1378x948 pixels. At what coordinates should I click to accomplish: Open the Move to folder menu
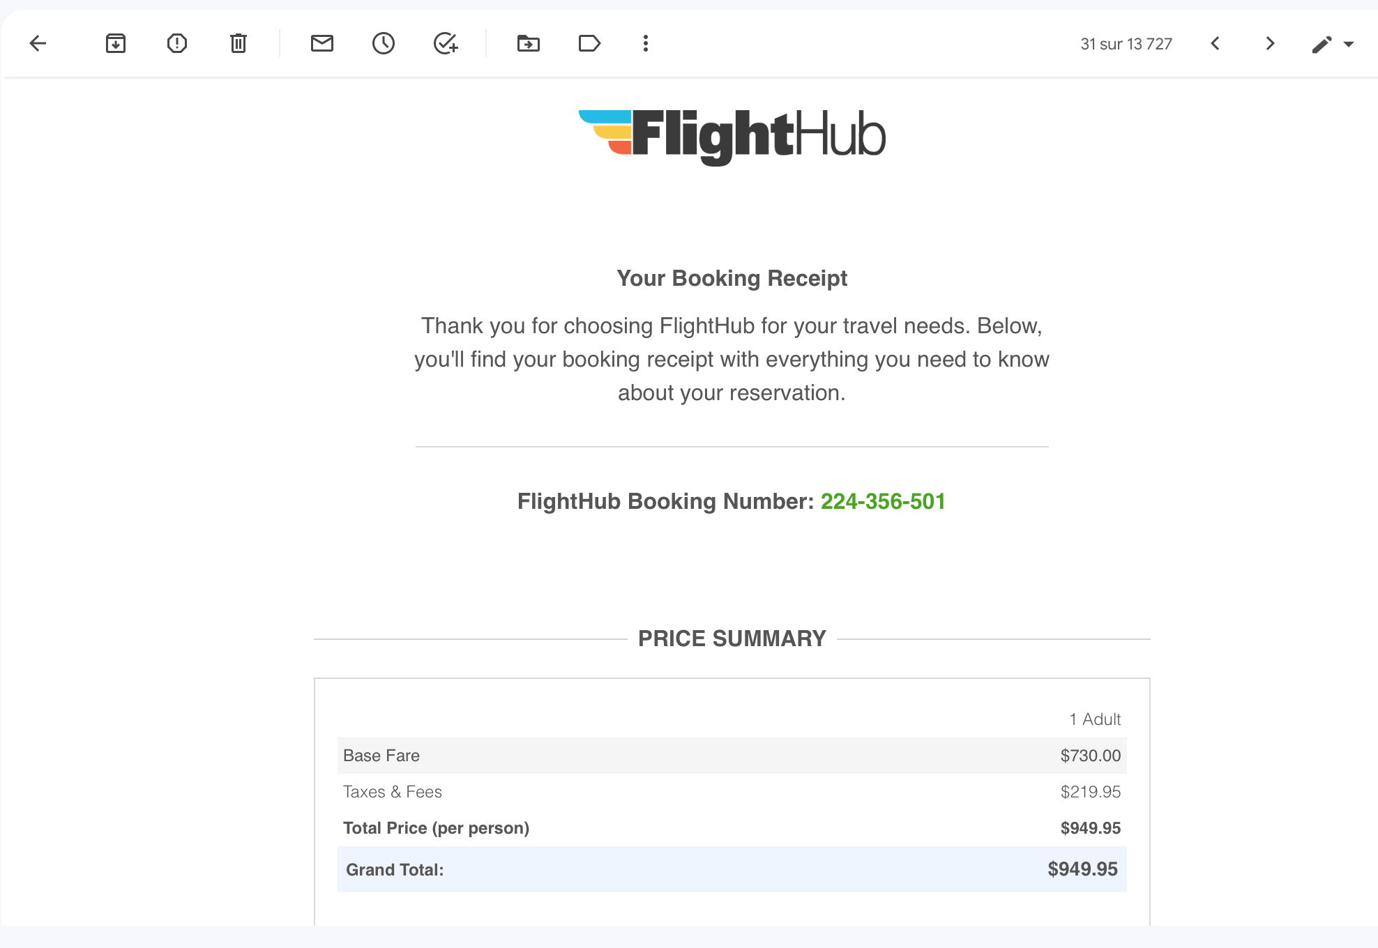point(529,44)
